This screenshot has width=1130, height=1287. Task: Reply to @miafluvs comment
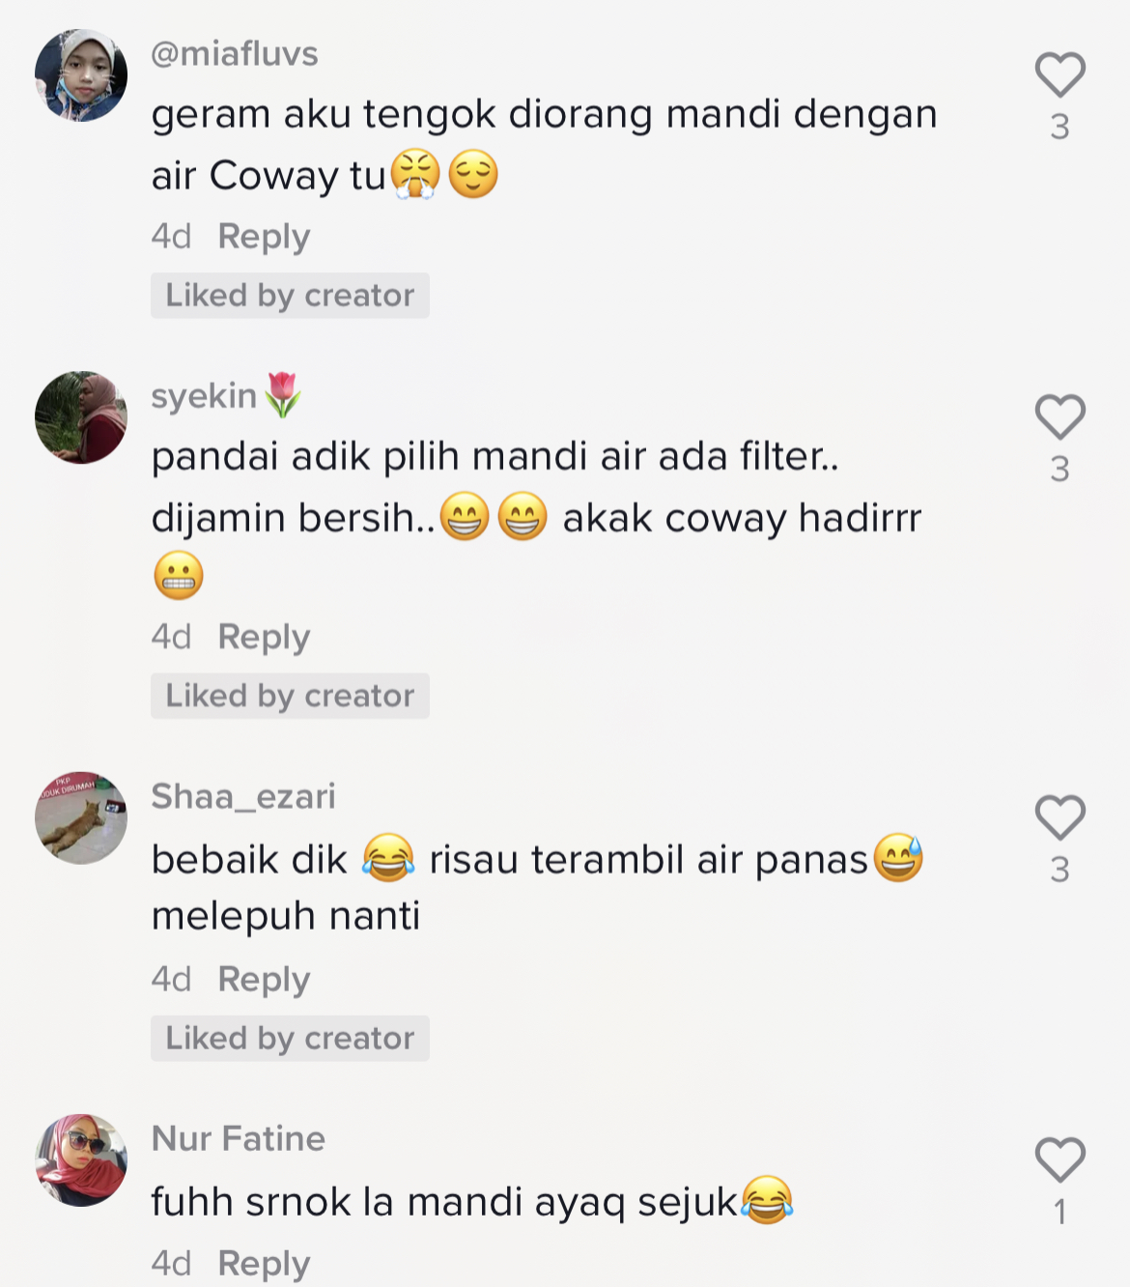click(264, 237)
